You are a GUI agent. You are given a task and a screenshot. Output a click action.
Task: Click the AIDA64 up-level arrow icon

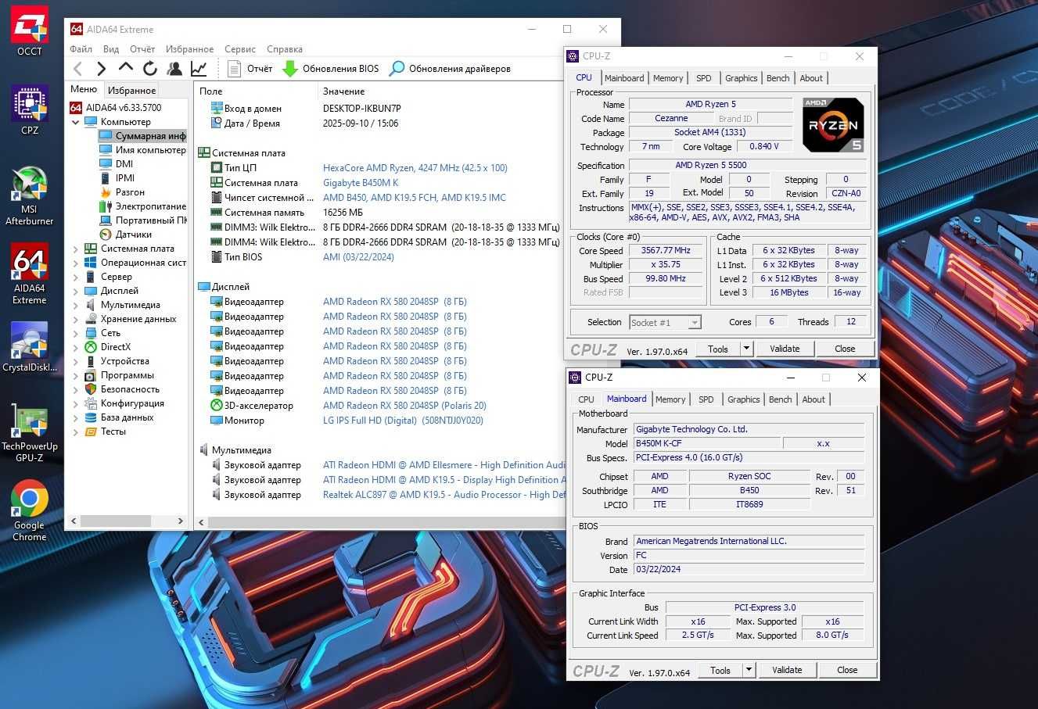125,68
